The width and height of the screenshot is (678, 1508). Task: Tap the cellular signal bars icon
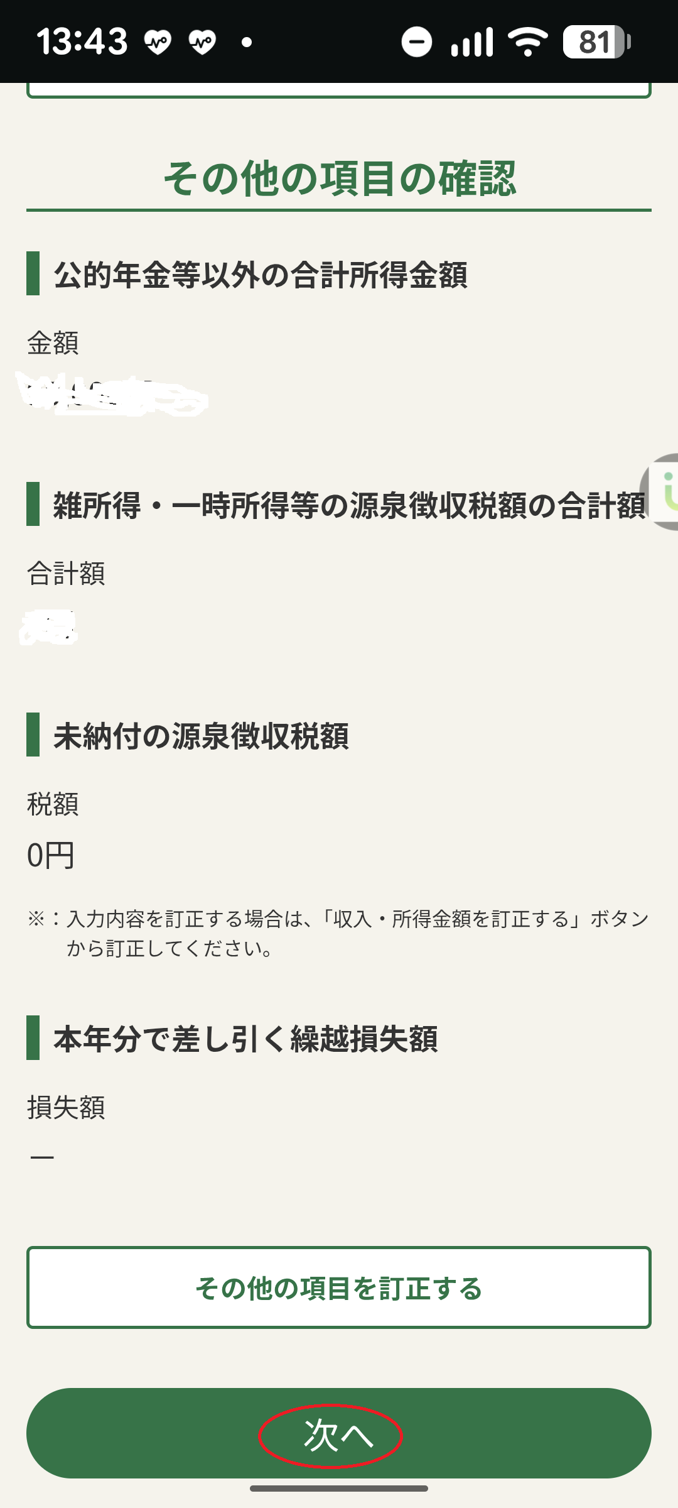(x=472, y=42)
